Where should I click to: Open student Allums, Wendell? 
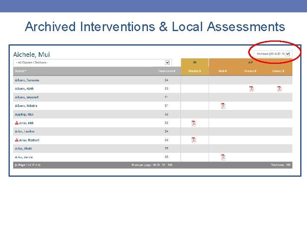tap(26, 97)
